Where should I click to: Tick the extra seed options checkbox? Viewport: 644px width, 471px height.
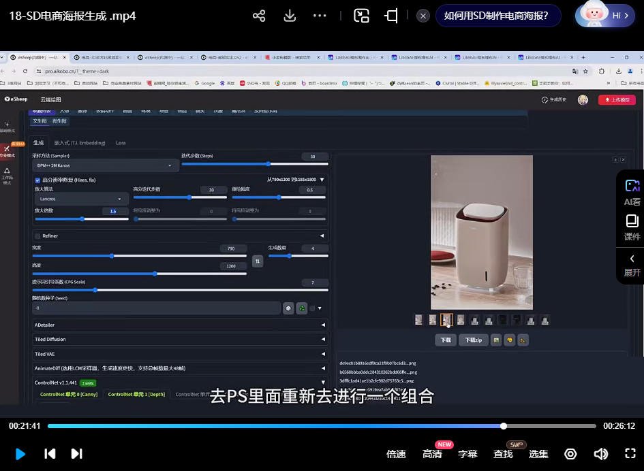point(312,308)
